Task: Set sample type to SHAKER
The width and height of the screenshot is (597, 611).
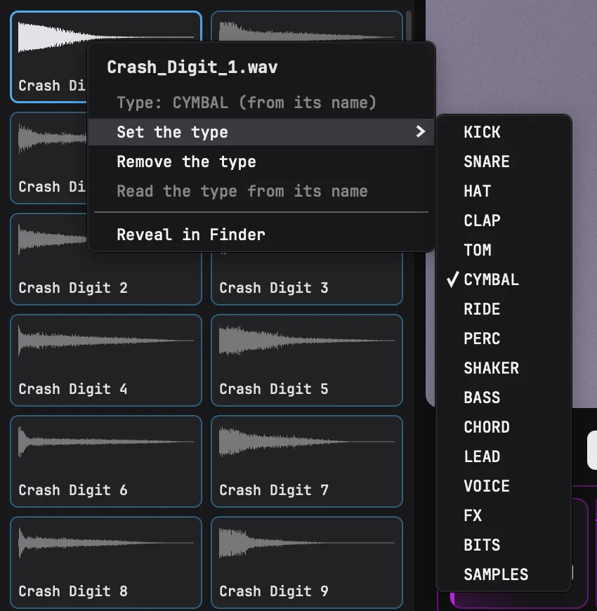Action: 504,368
